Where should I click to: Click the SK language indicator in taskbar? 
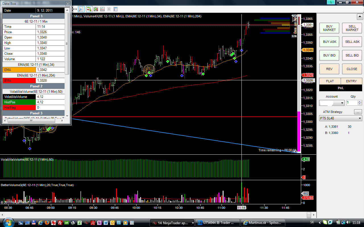(x=312, y=222)
